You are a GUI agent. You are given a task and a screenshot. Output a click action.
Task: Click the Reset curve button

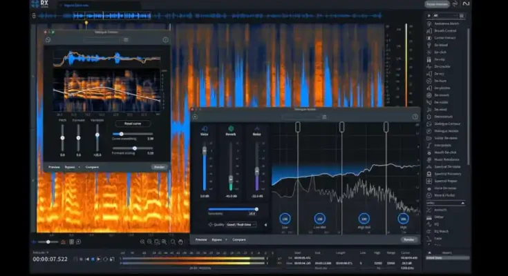coord(133,124)
